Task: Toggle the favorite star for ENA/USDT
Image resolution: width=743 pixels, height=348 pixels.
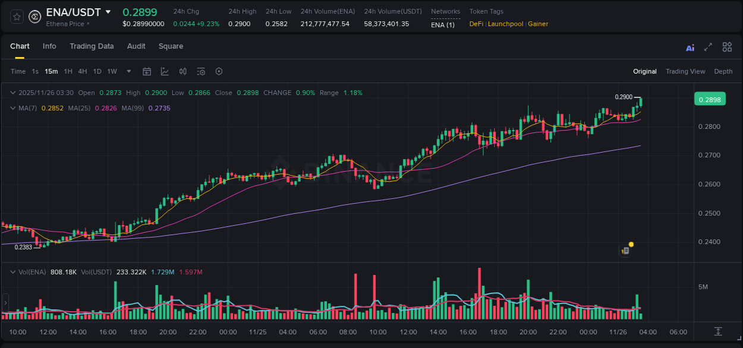Action: point(16,17)
